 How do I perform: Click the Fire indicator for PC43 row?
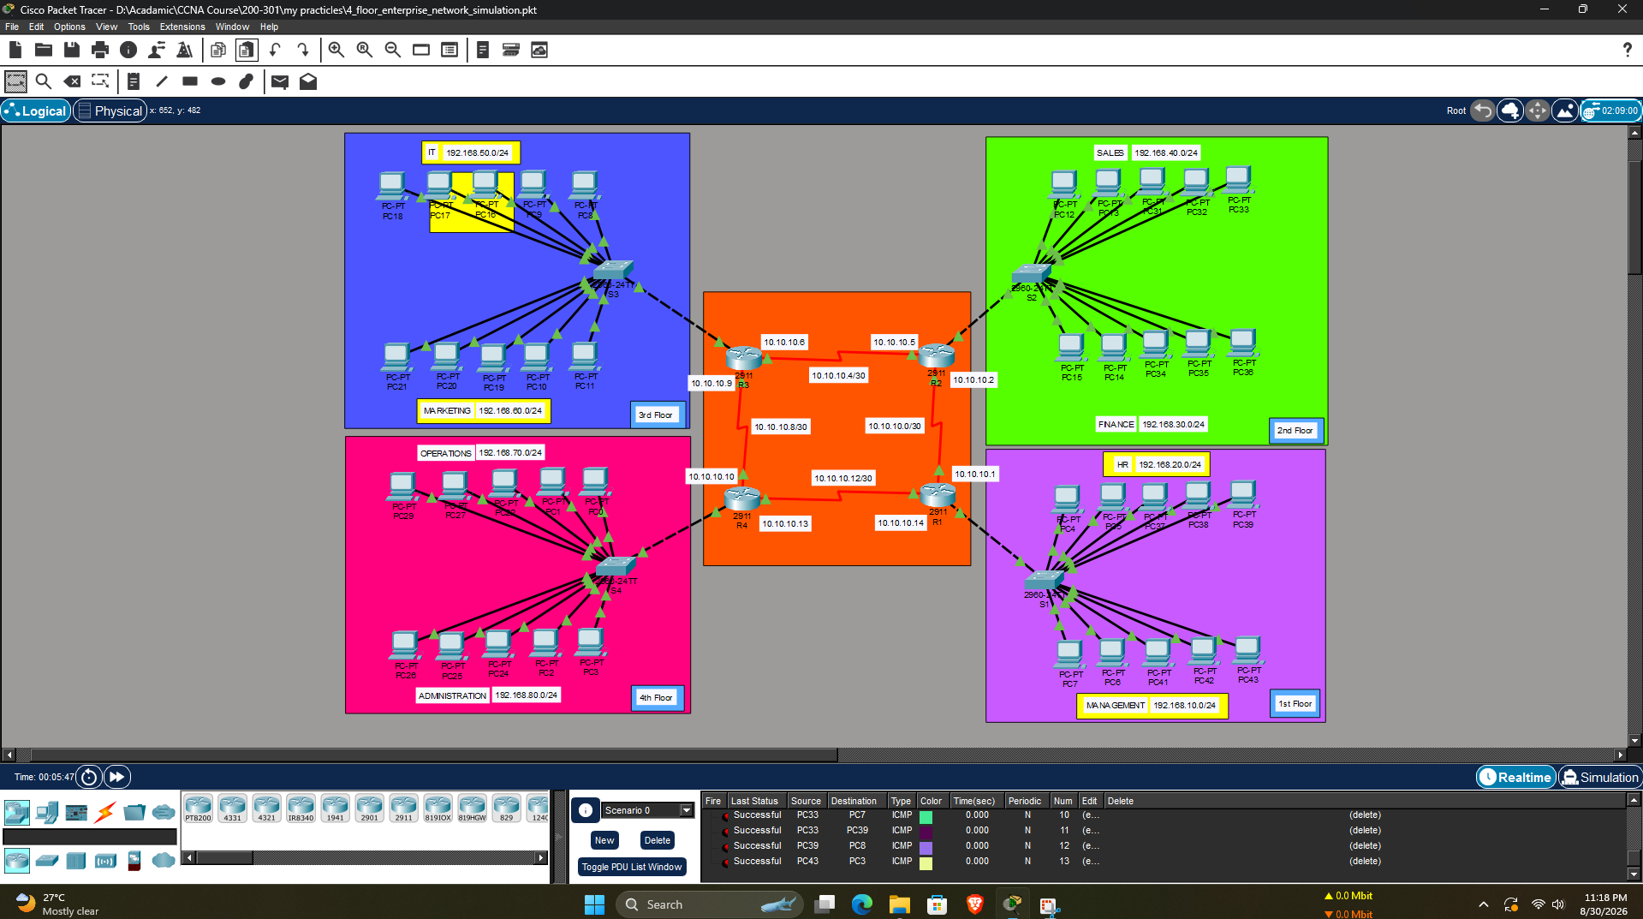point(725,862)
